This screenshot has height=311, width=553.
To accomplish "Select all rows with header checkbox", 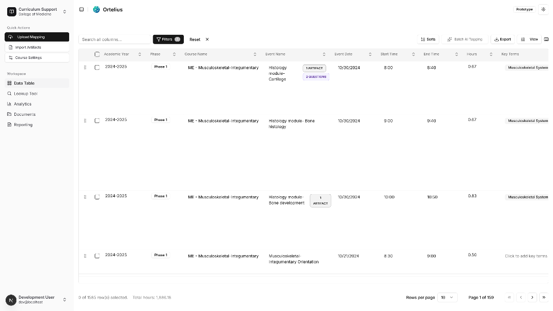I will [97, 54].
